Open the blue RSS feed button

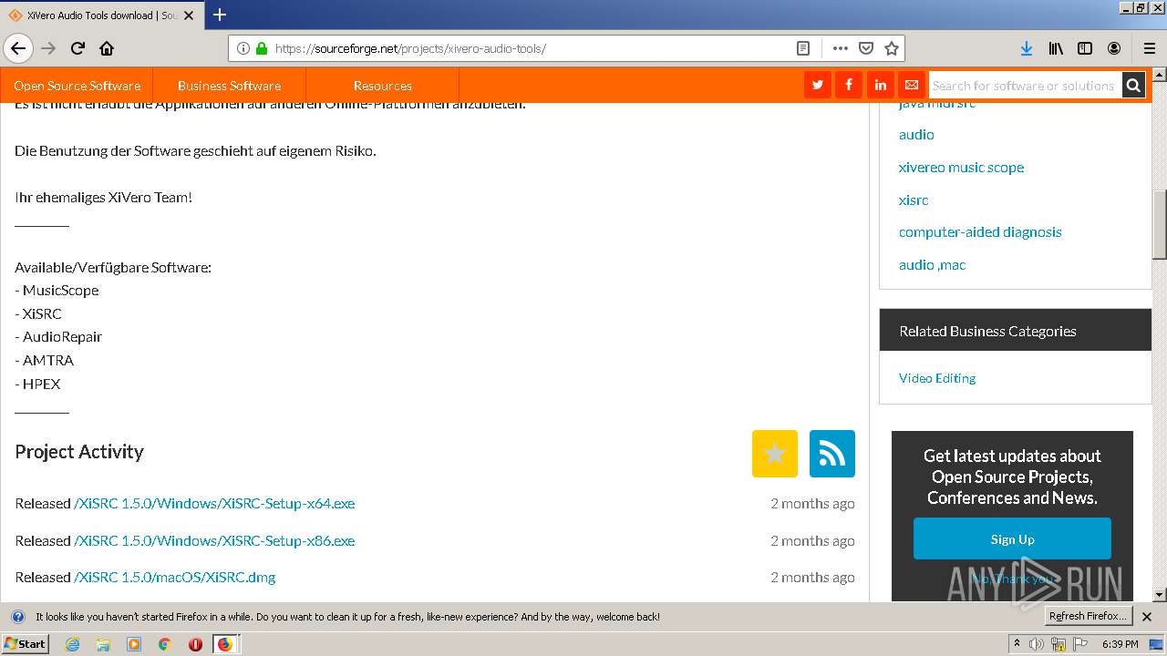click(x=832, y=454)
